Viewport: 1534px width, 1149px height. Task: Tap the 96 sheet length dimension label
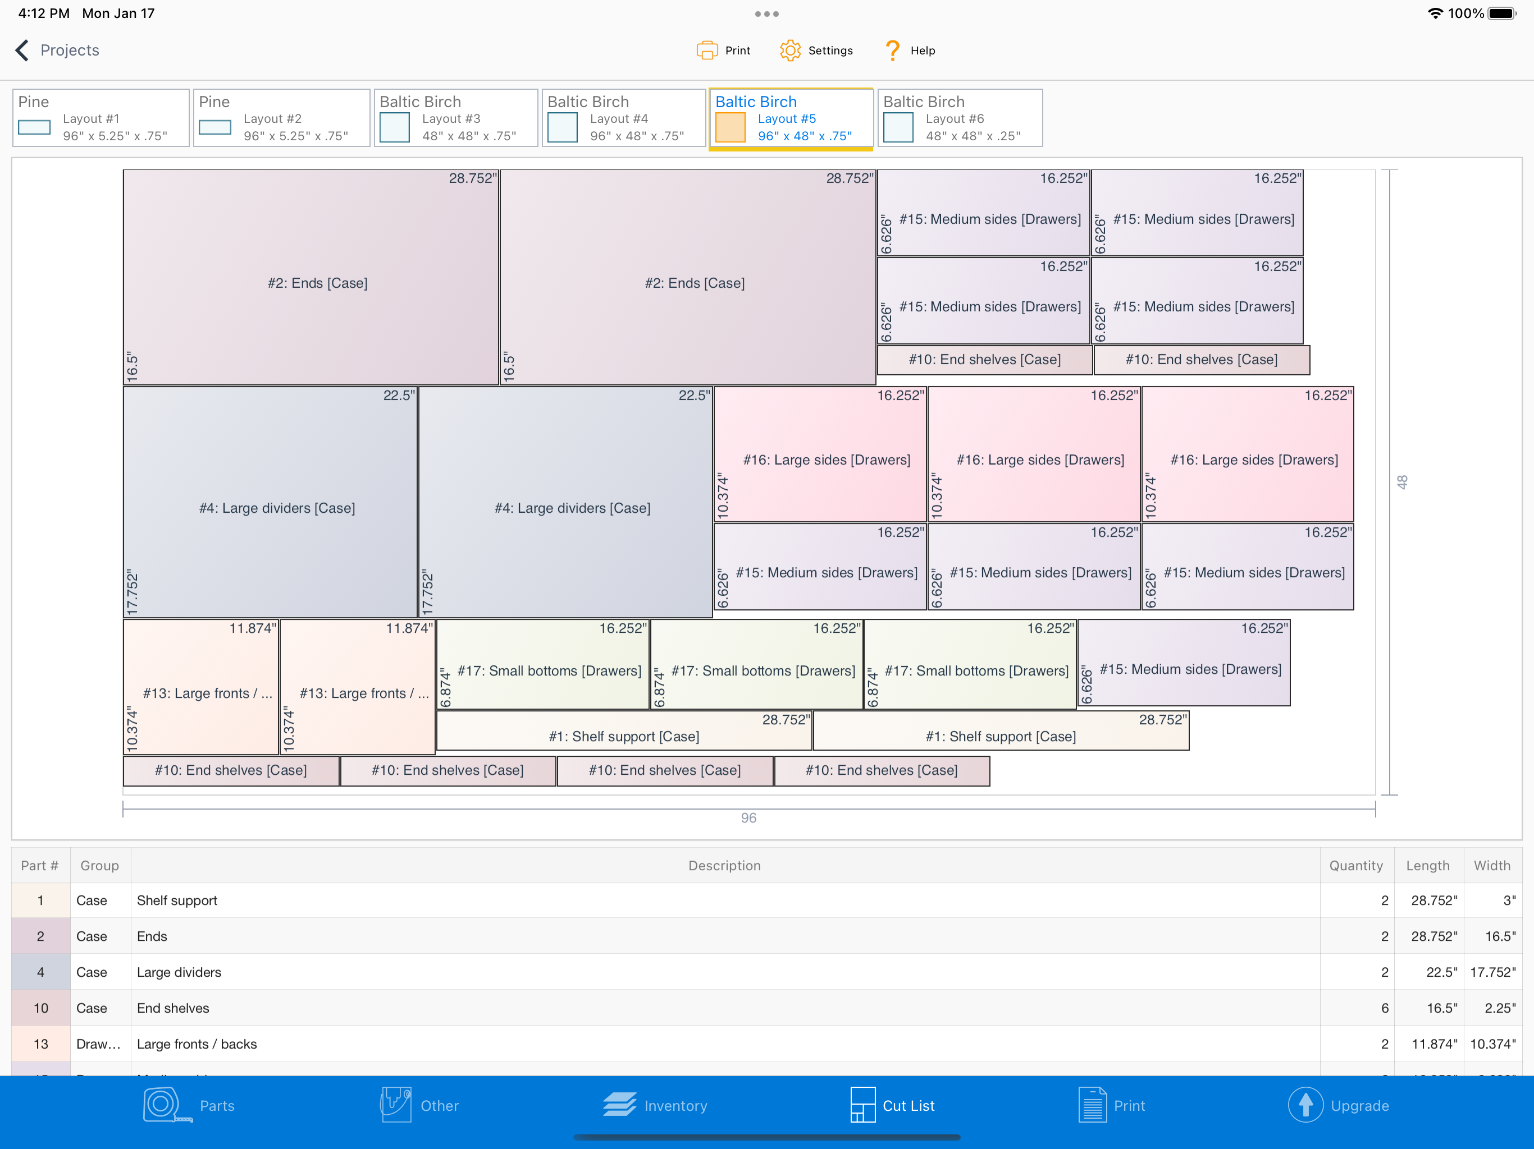coord(749,818)
